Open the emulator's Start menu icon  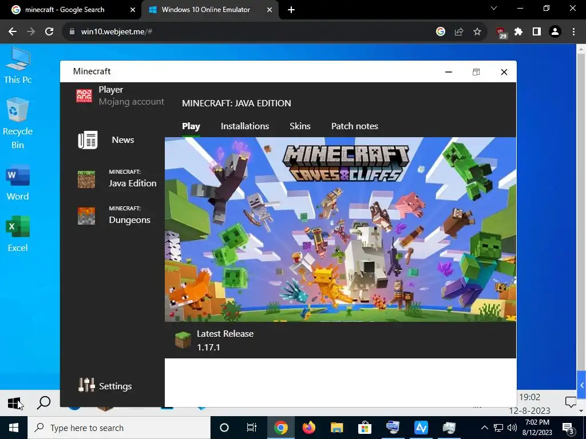(x=14, y=403)
